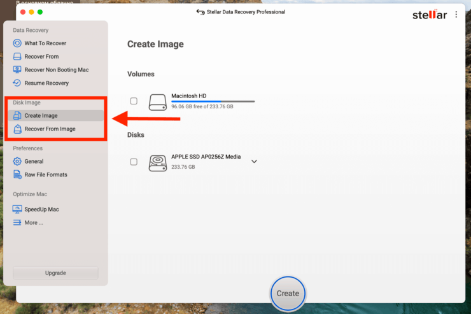The height and width of the screenshot is (314, 471).
Task: Open the three-dot menu beside Stellar logo
Action: tap(456, 15)
